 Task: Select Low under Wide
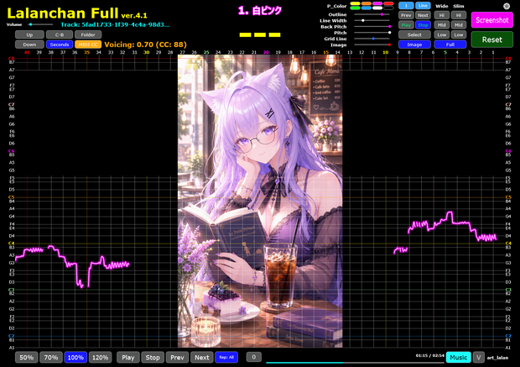[x=442, y=34]
